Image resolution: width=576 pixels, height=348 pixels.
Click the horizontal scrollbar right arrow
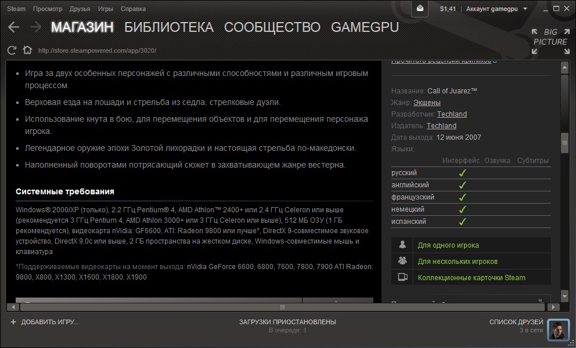click(553, 307)
